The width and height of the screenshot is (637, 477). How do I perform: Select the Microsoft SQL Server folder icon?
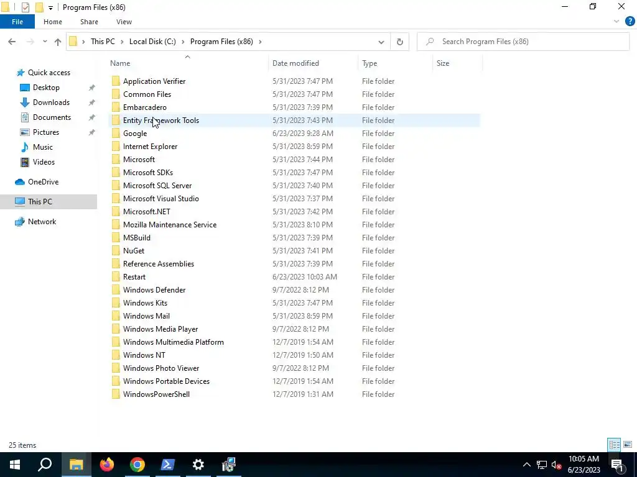(116, 185)
